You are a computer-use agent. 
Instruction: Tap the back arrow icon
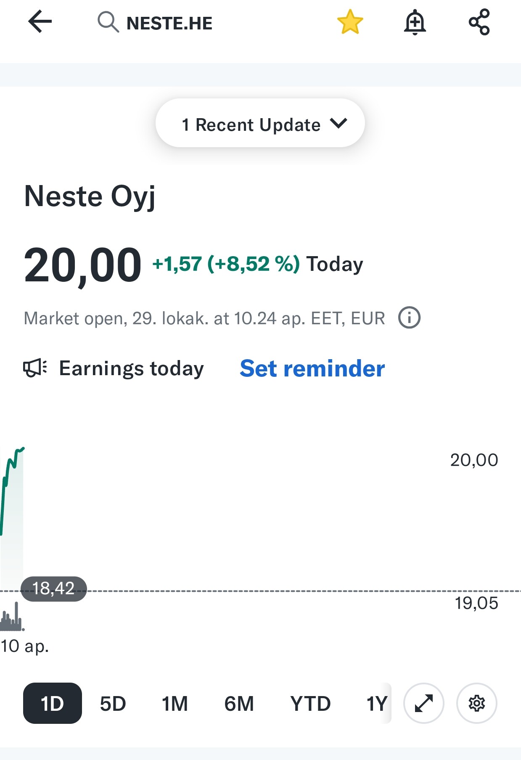[40, 22]
